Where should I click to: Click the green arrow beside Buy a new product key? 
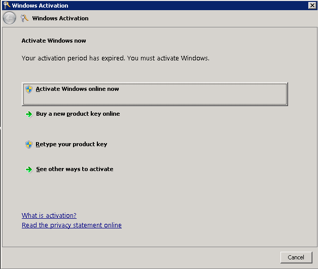(29, 114)
